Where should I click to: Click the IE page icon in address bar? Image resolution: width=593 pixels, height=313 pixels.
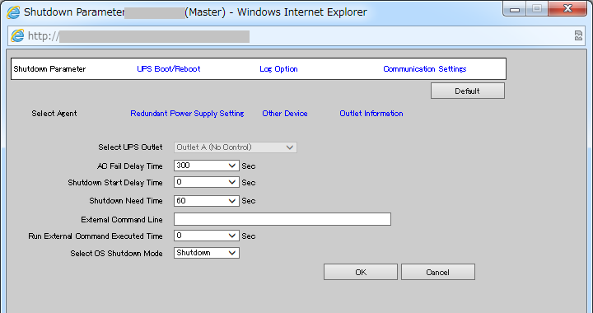coord(17,36)
